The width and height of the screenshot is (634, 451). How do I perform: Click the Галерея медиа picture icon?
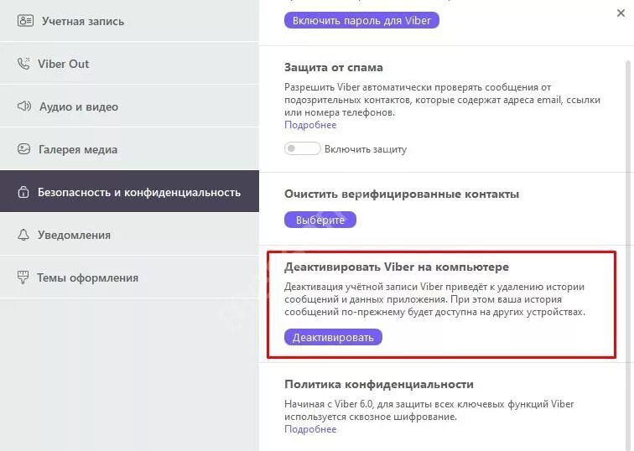click(23, 148)
